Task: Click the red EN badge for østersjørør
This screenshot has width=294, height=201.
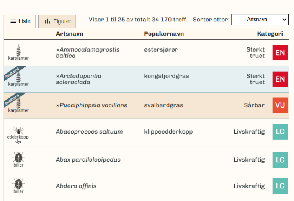Action: click(280, 53)
